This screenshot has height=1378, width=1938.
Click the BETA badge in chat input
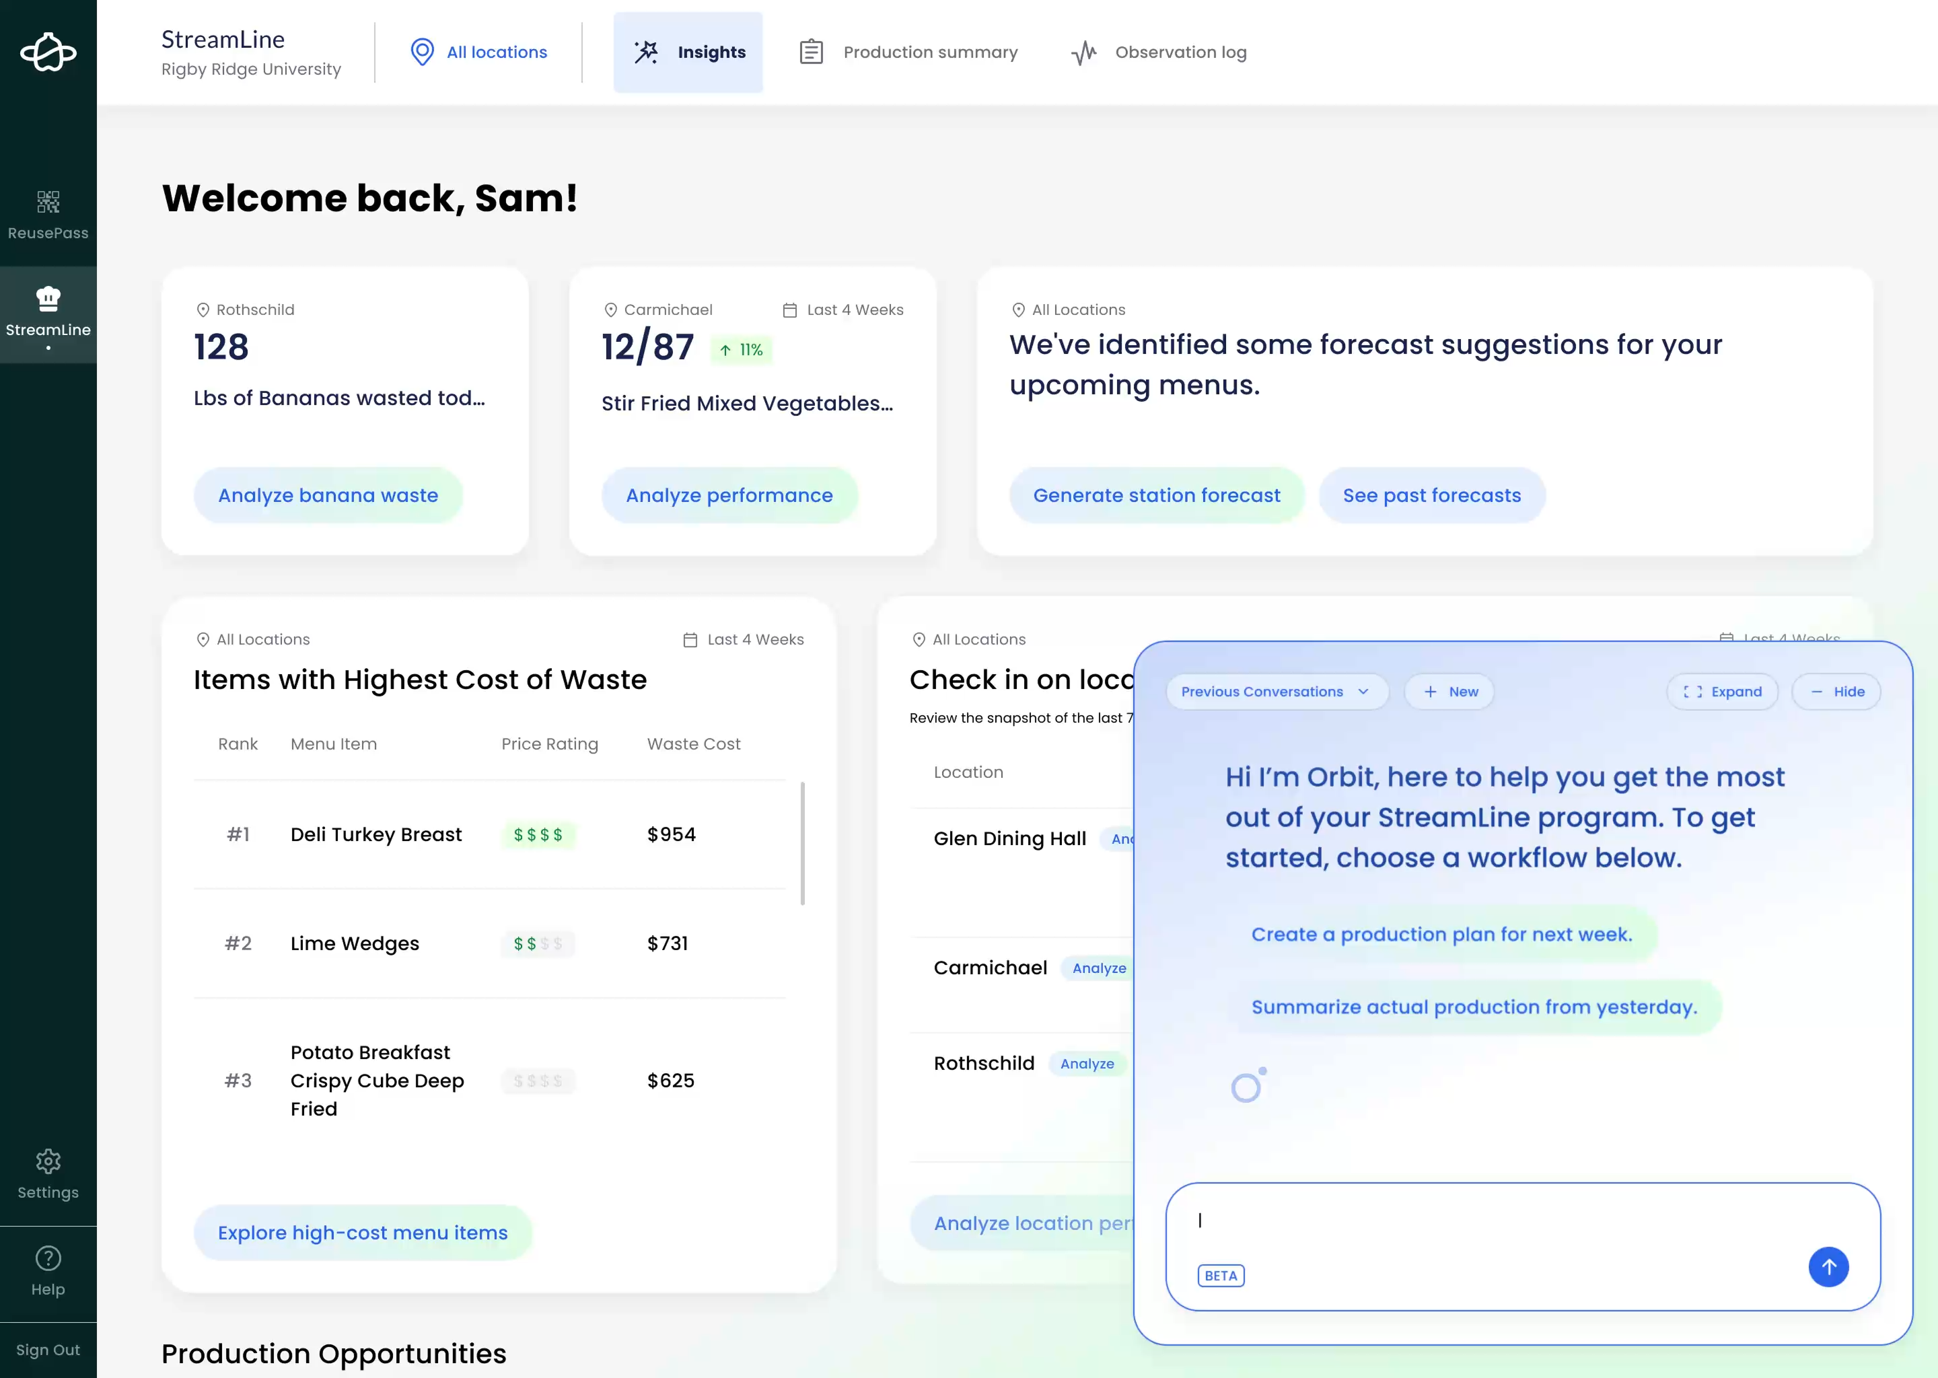coord(1221,1275)
